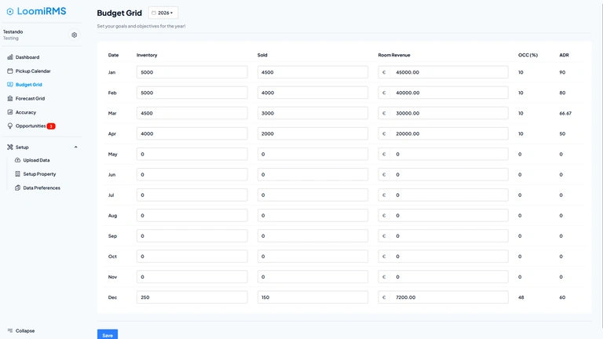Edit Apr Sold field 2000
Screen dimensions: 603x339
(x=312, y=133)
